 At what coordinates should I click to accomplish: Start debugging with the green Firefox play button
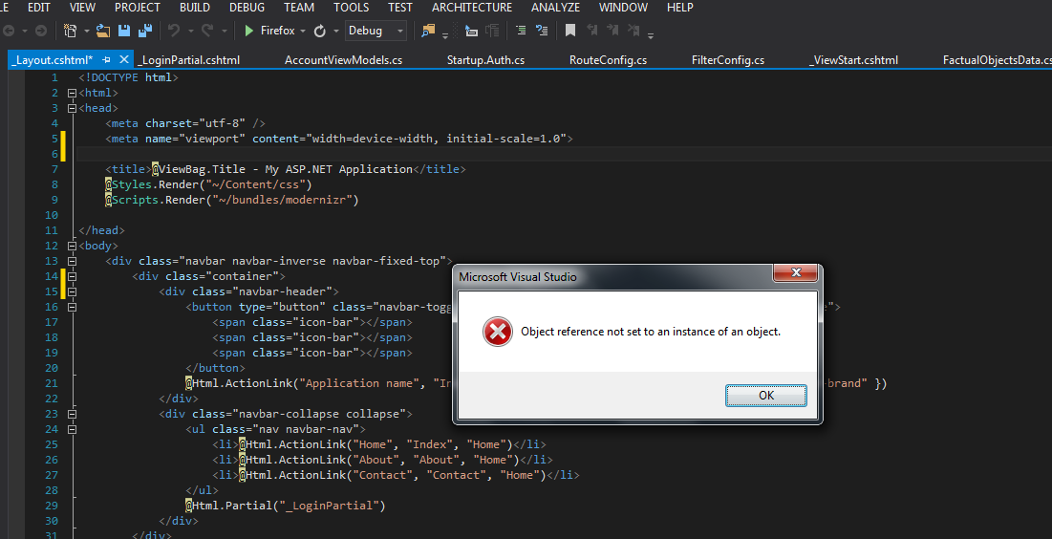249,31
